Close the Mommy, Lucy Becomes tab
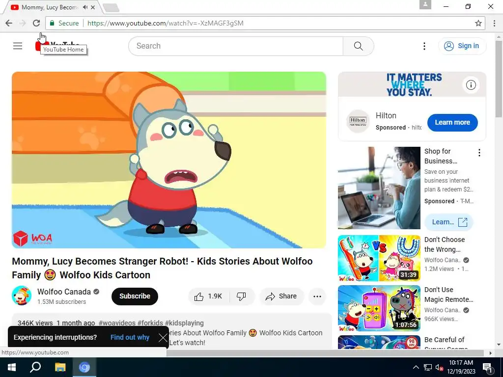 click(x=93, y=7)
